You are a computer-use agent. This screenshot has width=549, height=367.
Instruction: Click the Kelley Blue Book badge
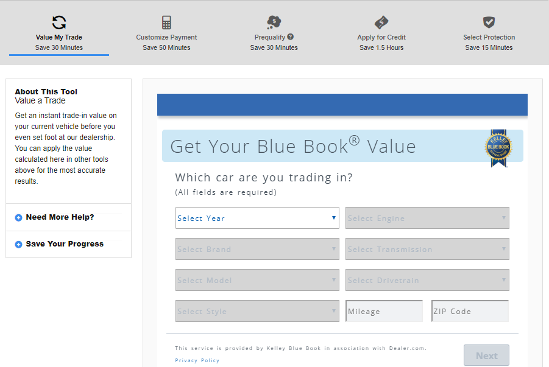[498, 149]
